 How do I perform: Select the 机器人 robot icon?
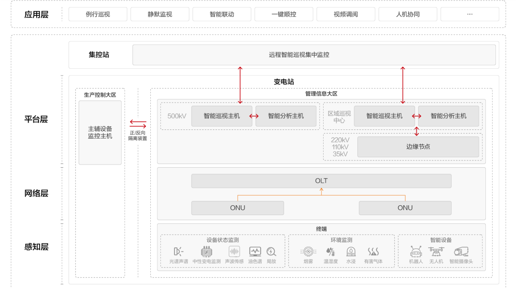click(x=416, y=251)
